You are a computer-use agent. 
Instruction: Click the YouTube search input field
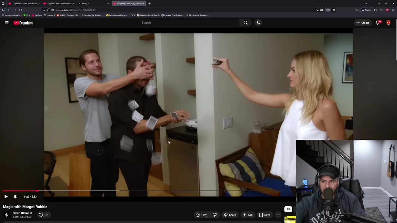click(189, 23)
